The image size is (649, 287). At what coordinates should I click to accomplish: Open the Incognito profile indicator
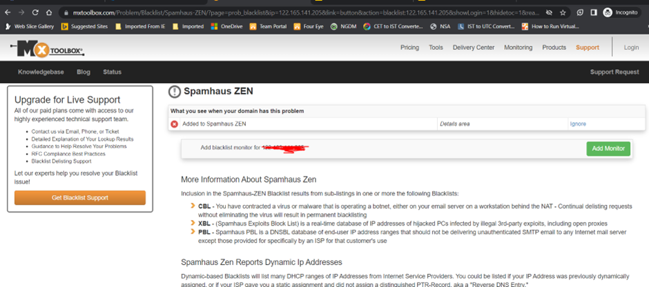point(621,12)
